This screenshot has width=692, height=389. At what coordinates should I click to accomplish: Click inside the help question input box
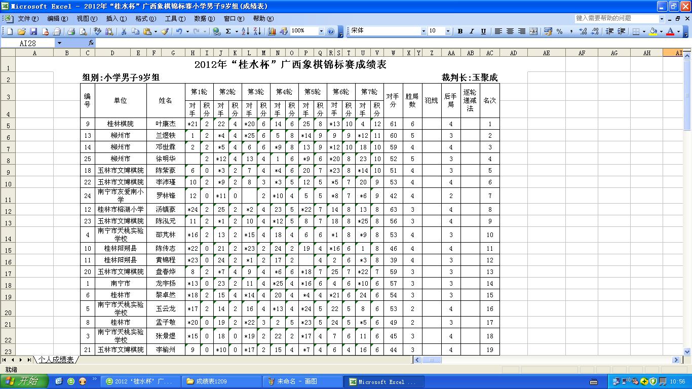[616, 18]
